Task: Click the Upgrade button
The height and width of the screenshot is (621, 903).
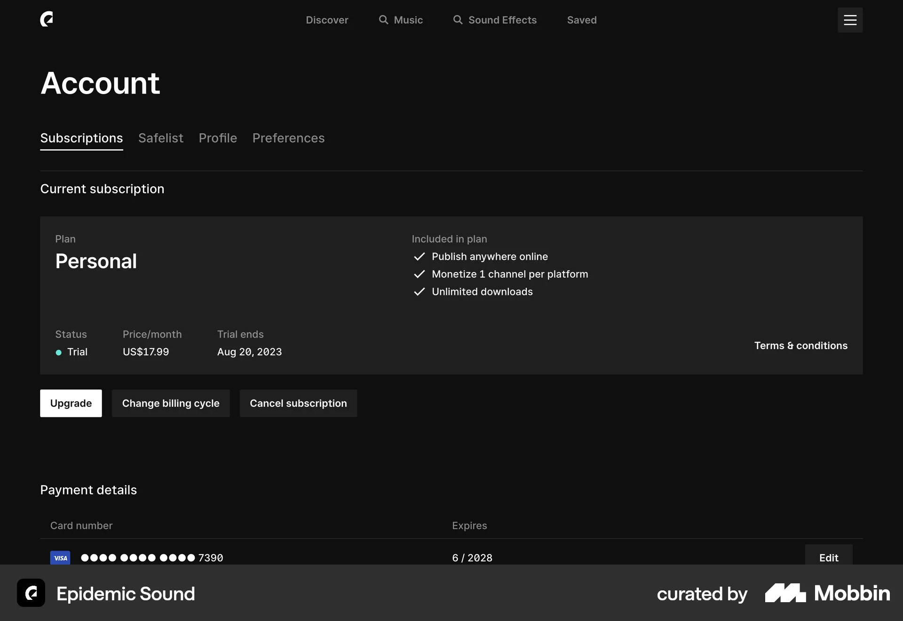Action: 71,403
